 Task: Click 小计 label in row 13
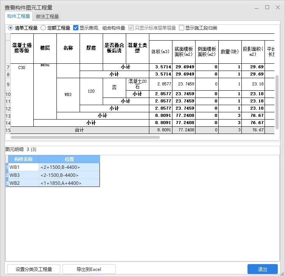tap(103, 116)
